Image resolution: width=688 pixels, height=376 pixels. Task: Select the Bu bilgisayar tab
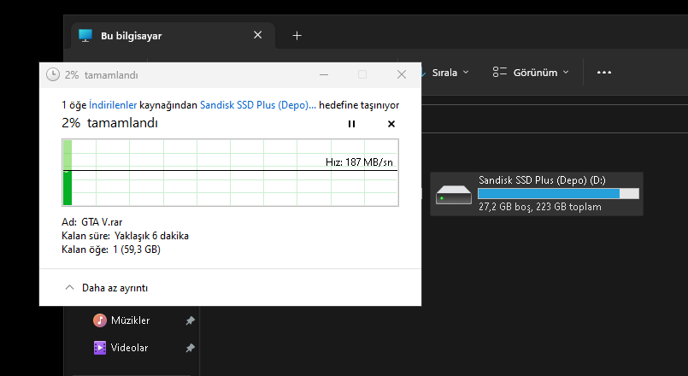tap(173, 36)
